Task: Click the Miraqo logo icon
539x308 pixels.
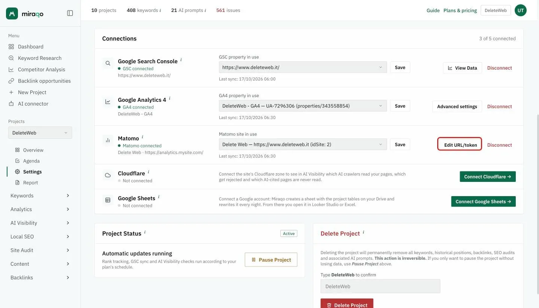Action: click(12, 13)
